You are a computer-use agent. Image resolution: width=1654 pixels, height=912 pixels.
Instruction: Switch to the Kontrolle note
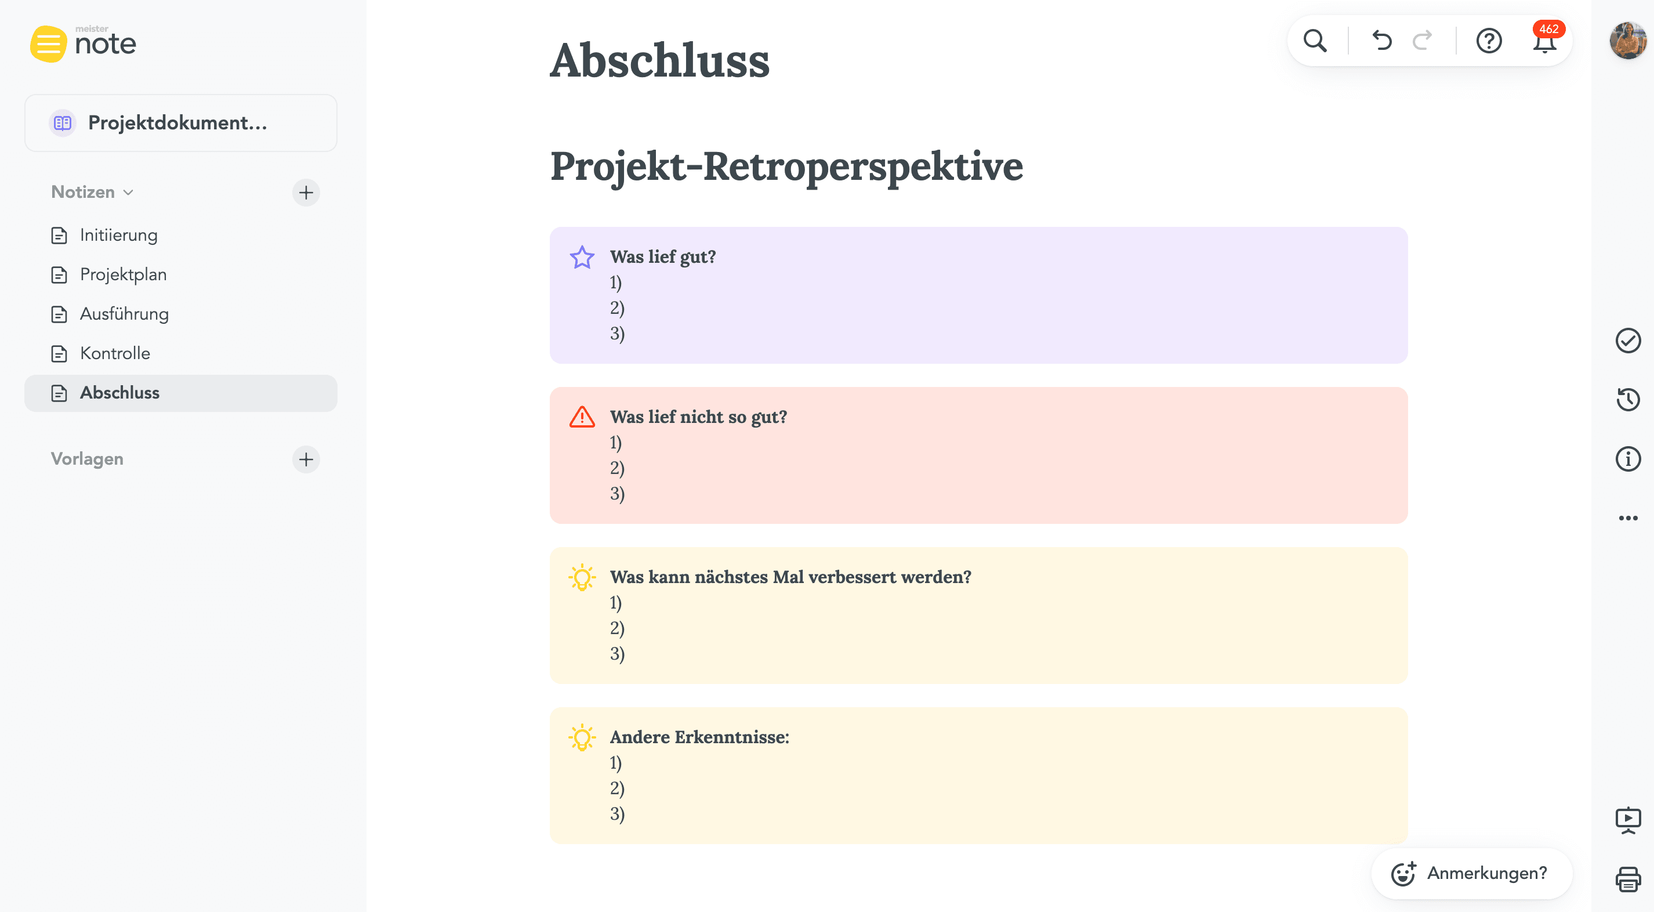115,353
